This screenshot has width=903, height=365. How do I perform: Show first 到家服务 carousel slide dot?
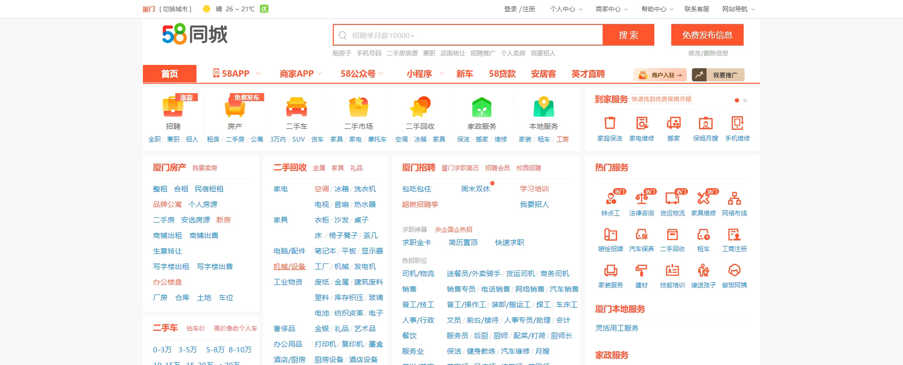click(x=737, y=100)
